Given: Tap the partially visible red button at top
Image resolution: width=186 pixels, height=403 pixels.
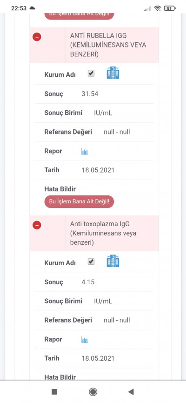Looking at the screenshot, I should coord(79,15).
